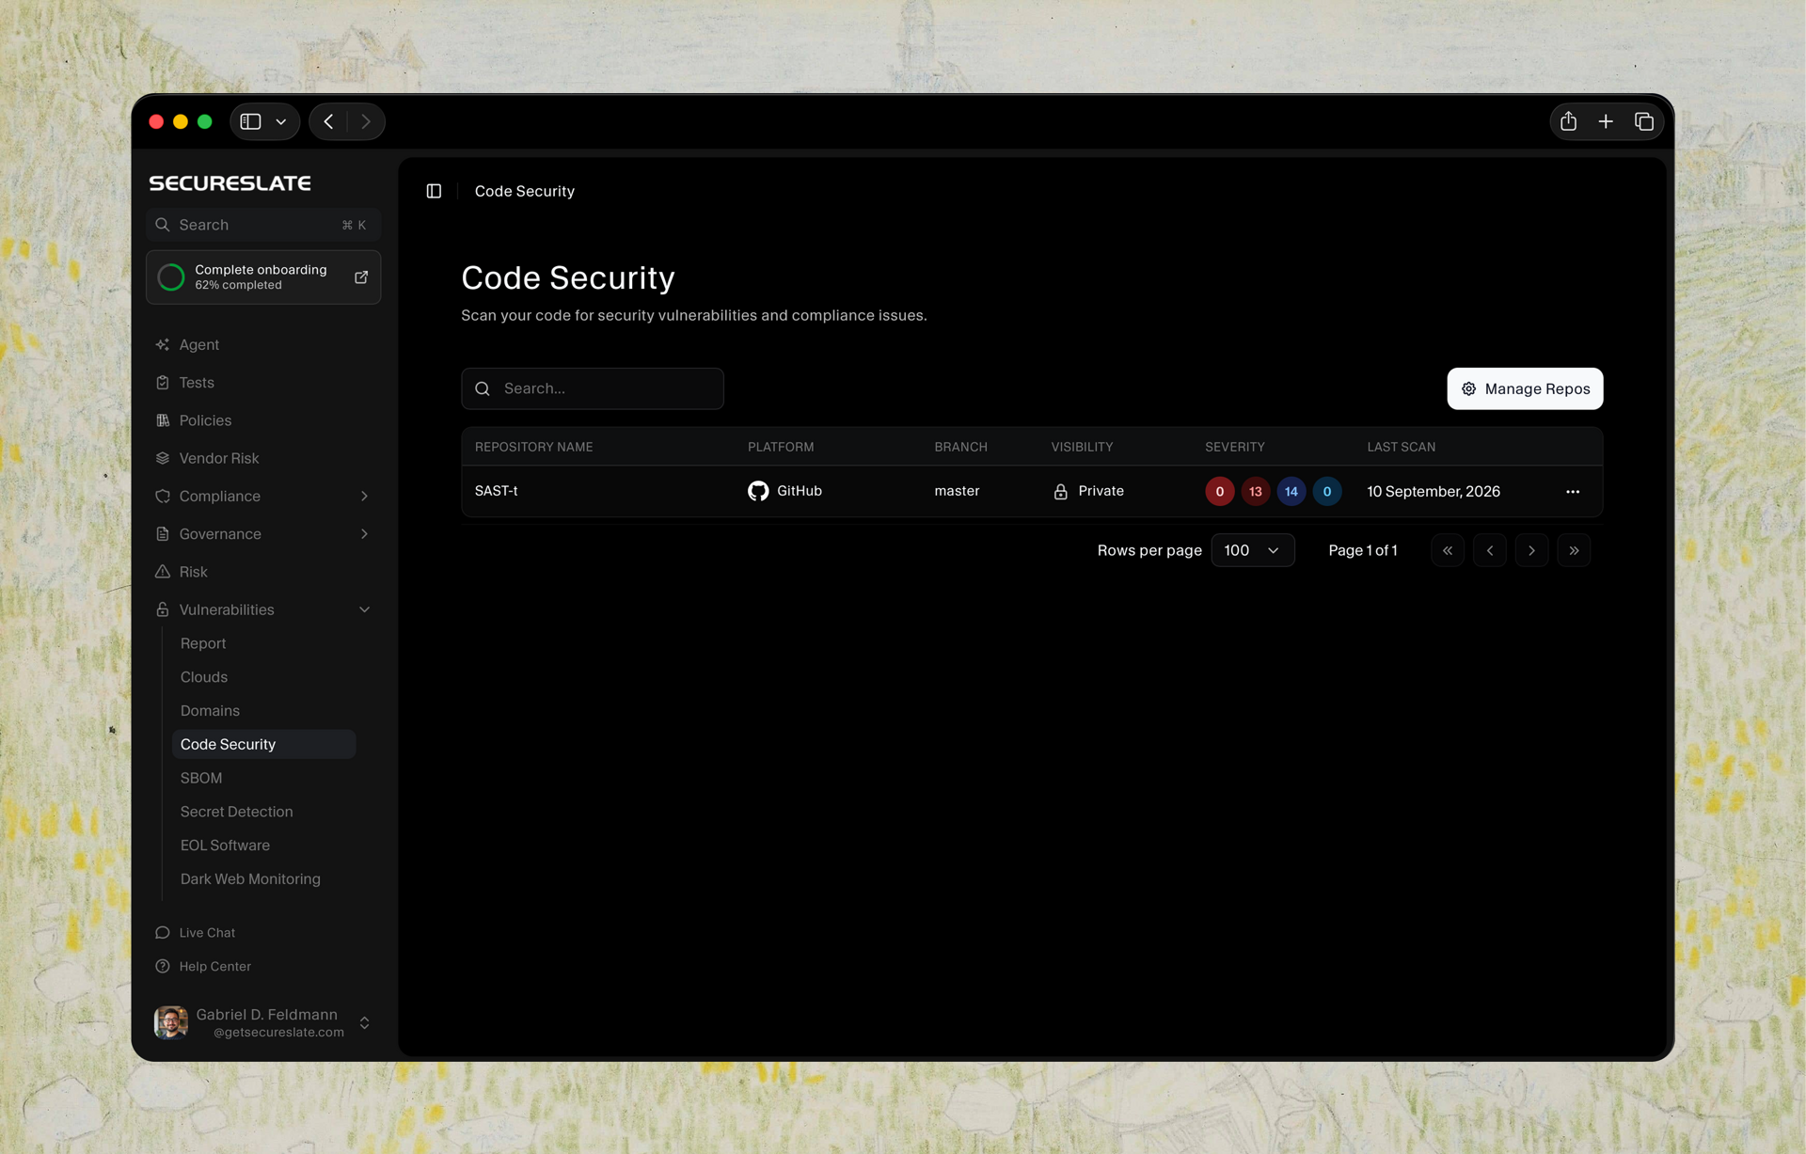Click the Governance document icon

(x=163, y=533)
